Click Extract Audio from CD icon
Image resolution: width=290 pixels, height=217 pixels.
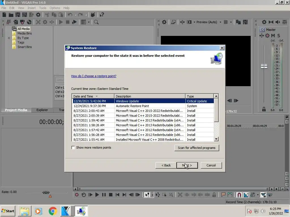[x=29, y=22]
